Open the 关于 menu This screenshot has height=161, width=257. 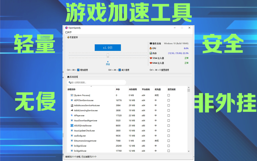pos(69,32)
